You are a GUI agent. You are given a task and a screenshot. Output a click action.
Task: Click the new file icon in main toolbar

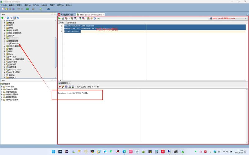point(3,9)
